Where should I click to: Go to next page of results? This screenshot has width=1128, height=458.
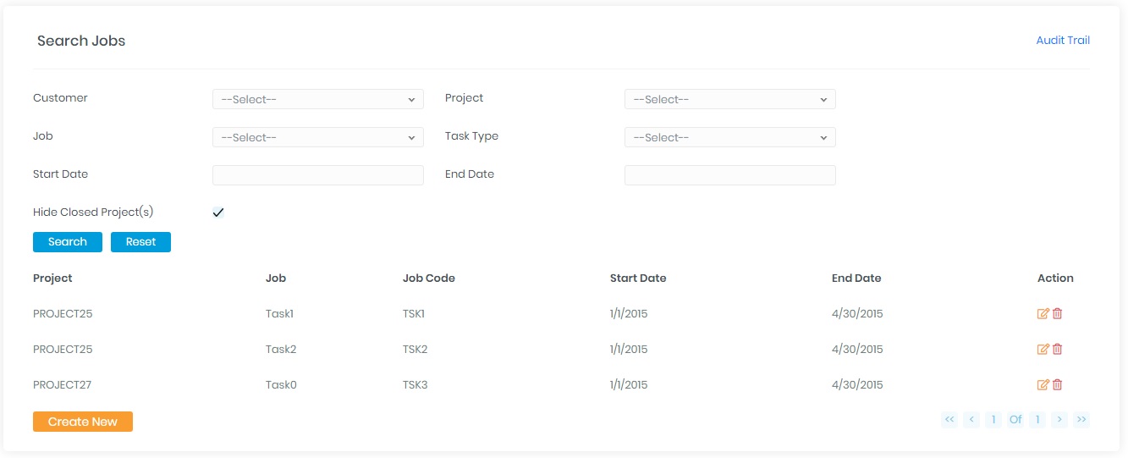(x=1059, y=420)
